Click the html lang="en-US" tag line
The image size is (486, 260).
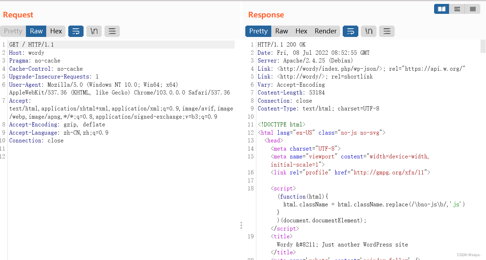pos(322,132)
